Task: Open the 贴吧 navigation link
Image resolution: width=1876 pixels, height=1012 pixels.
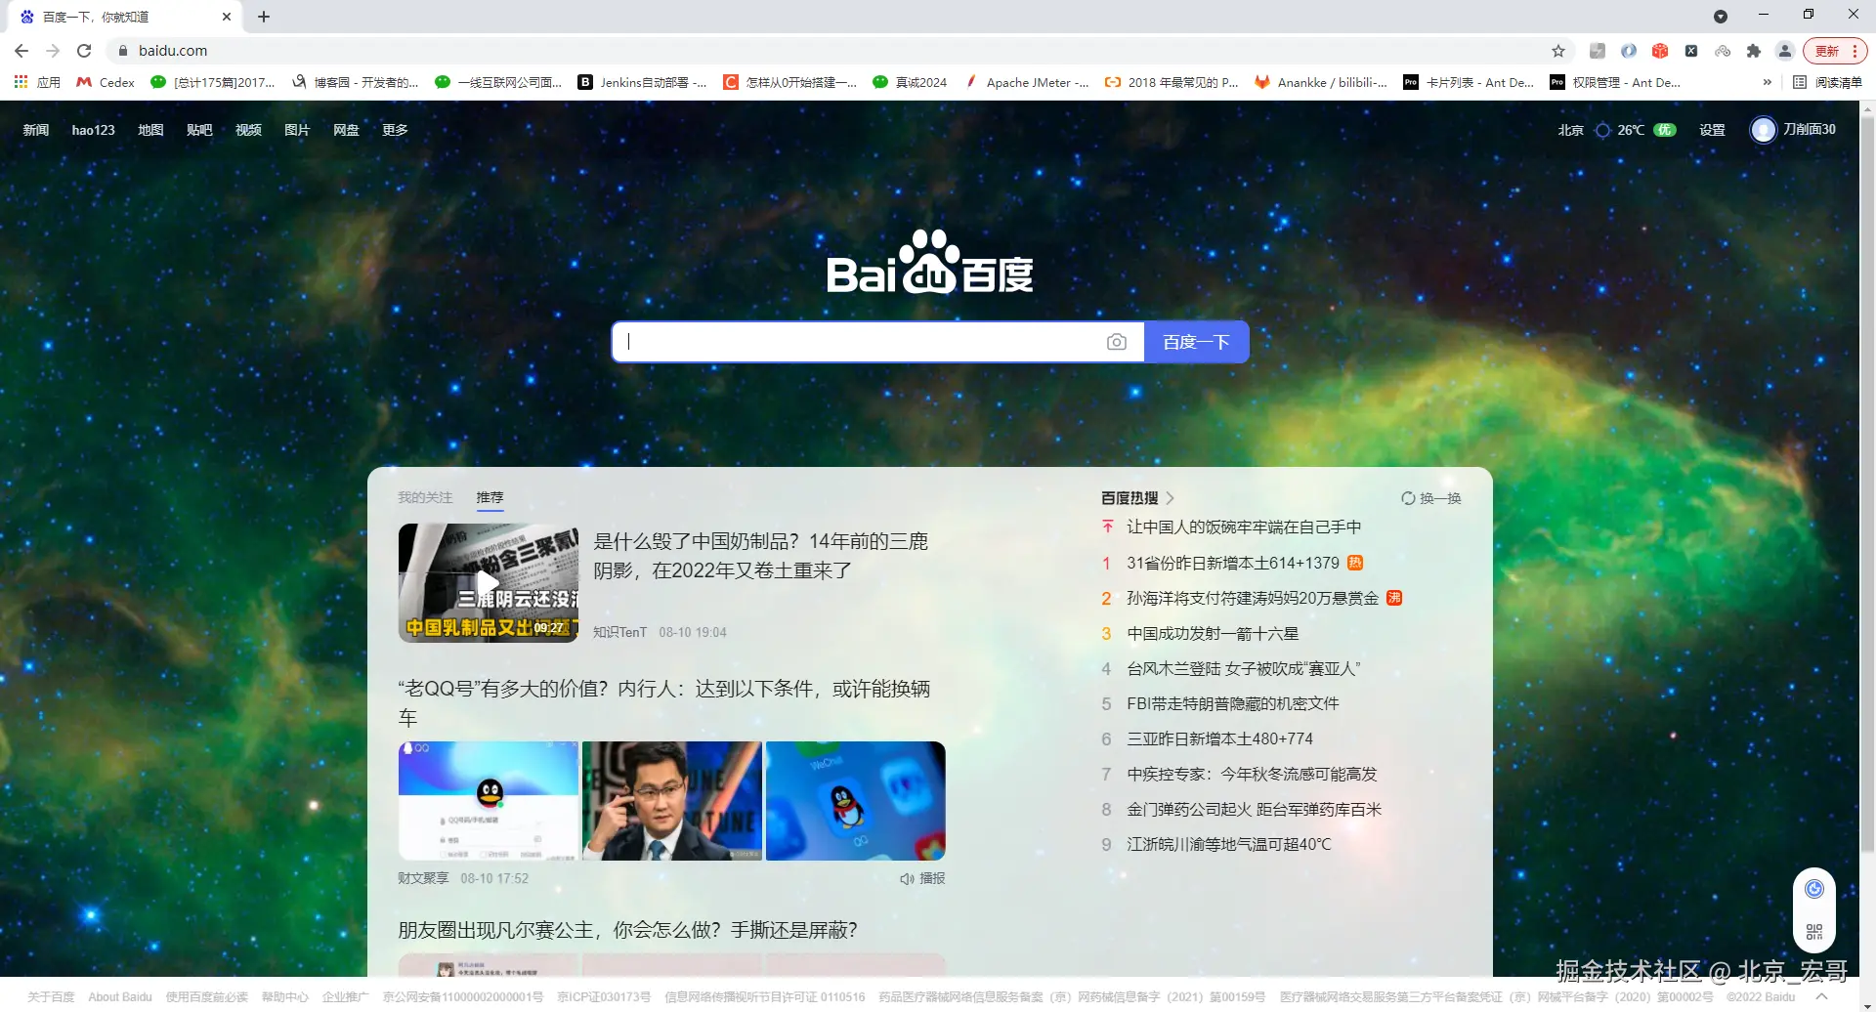Action: coord(199,130)
